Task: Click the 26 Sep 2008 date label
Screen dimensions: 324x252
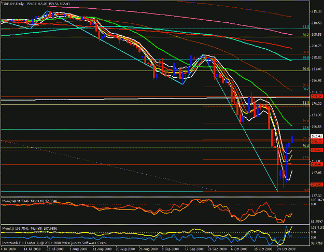Action: [x=217, y=249]
